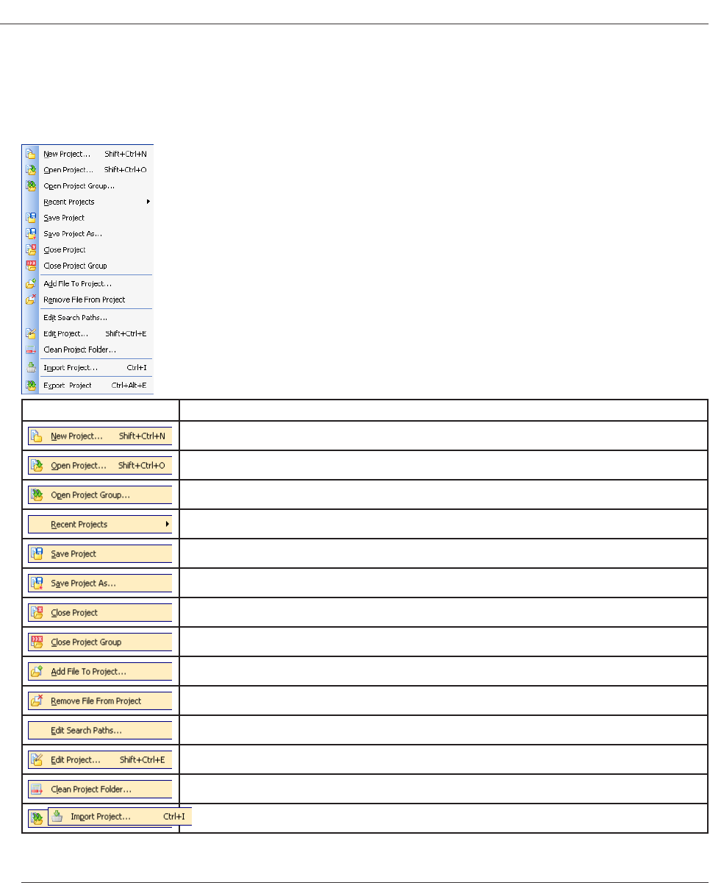Viewport: 710px width, 883px height.
Task: Click Ctrl+I shortcut text in yellow table row
Action: click(174, 817)
